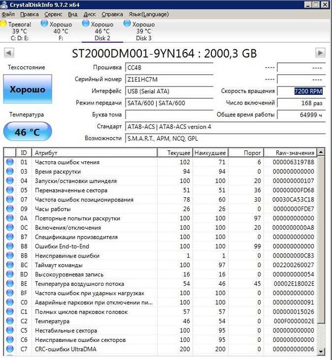Select the F: disk tab
The height and width of the screenshot is (360, 332).
61,31
